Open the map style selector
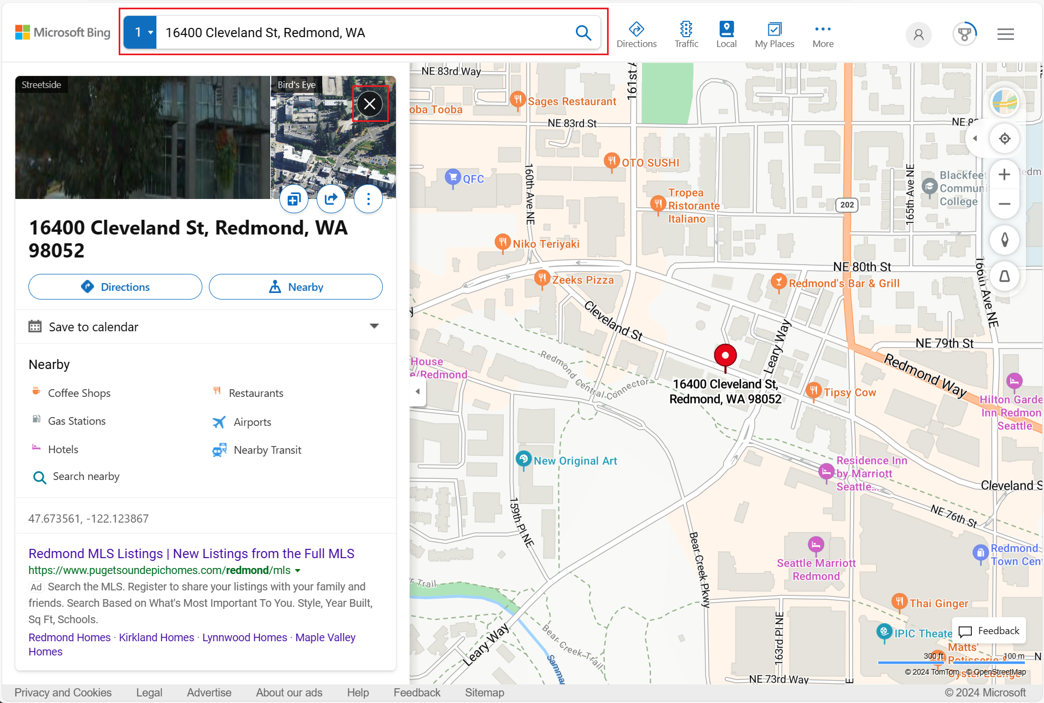The width and height of the screenshot is (1044, 703). 1005,102
